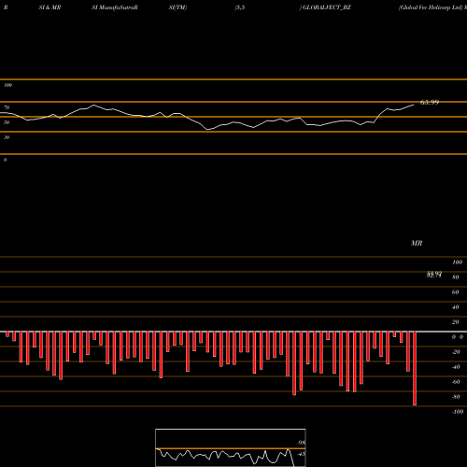Screen dimensions: 467x467
Task: Click the 60 label on the MR axis
Action: click(x=456, y=292)
